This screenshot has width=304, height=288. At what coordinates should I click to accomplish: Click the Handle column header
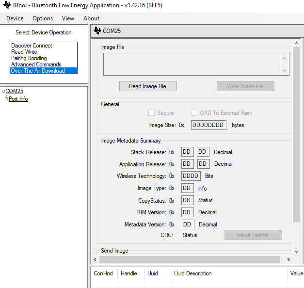click(x=131, y=273)
